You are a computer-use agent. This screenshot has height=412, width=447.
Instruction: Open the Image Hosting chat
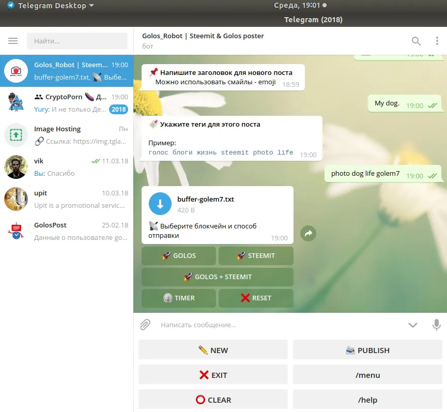(67, 135)
